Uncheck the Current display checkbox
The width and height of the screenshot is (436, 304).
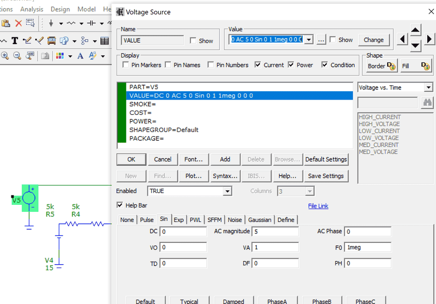(x=259, y=65)
